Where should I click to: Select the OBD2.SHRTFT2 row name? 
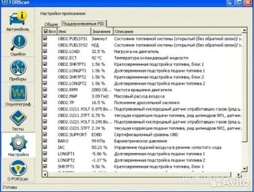click(72, 77)
